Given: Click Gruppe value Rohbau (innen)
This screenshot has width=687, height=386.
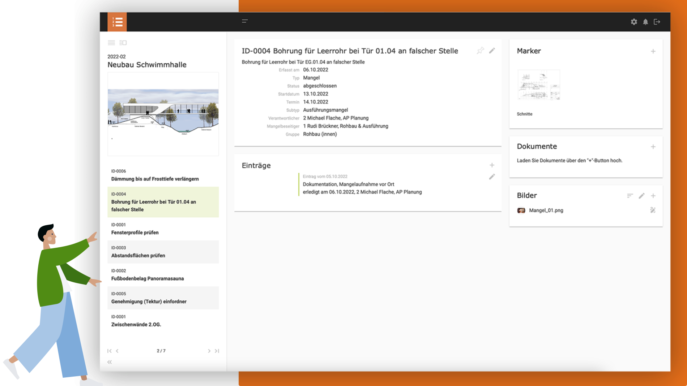Looking at the screenshot, I should click(x=320, y=134).
